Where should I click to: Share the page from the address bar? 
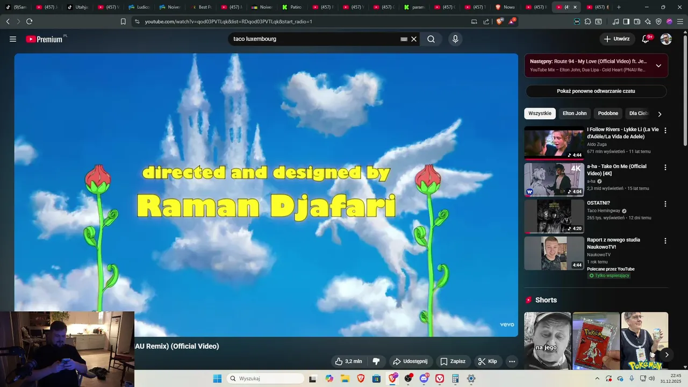click(486, 21)
